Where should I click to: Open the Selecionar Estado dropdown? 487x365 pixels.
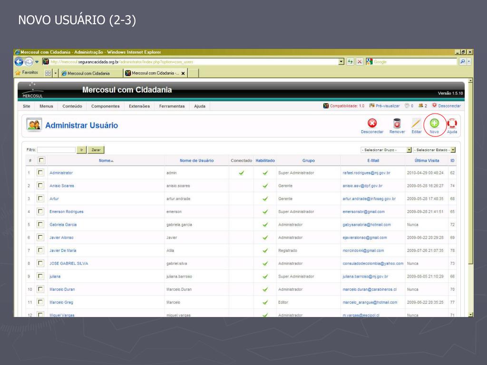tap(434, 150)
